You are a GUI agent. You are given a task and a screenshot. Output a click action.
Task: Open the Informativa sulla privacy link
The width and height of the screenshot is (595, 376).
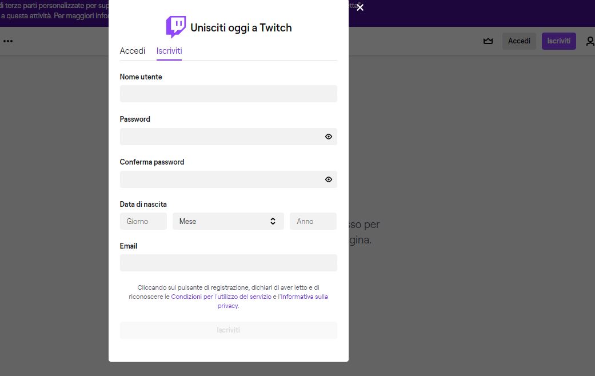click(304, 297)
